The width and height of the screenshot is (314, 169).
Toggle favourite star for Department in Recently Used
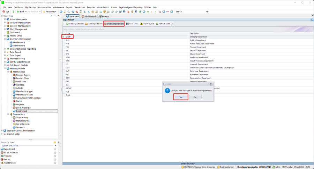[55, 149]
